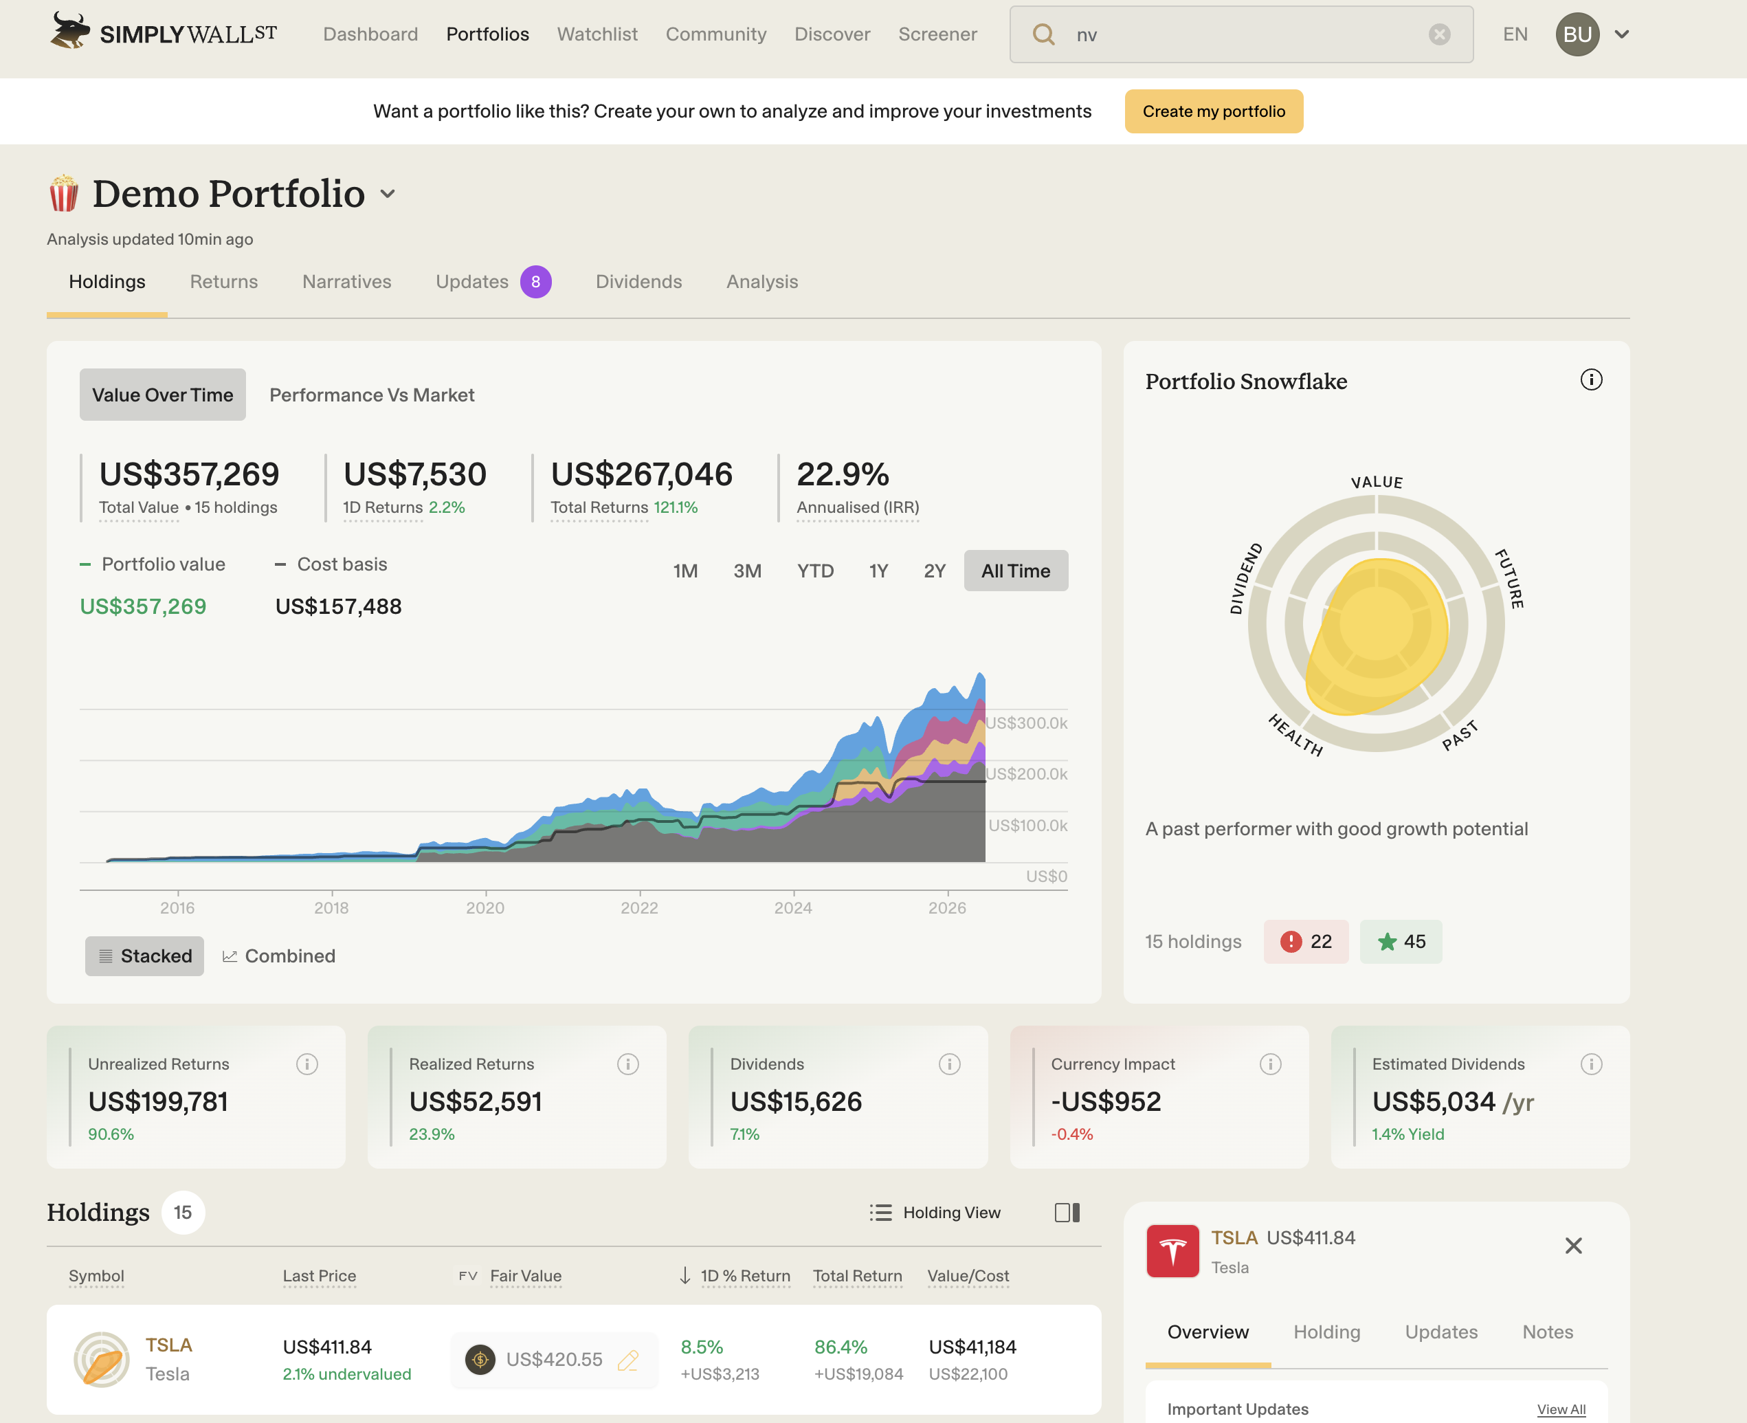This screenshot has height=1423, width=1747.
Task: Click the green rewards star badge 45
Action: point(1401,942)
